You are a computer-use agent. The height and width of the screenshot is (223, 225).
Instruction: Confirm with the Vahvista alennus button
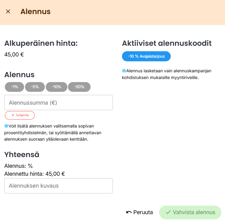pyautogui.click(x=190, y=212)
